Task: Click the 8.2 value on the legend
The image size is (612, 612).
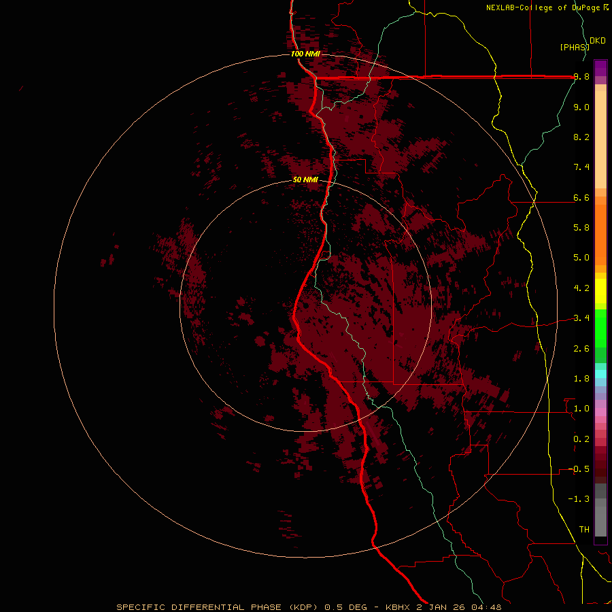Action: [581, 137]
